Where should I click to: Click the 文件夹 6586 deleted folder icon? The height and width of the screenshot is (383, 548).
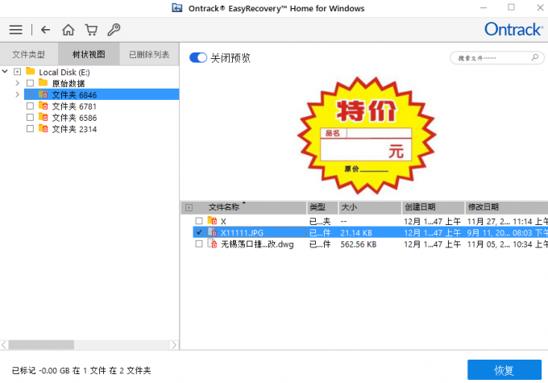(x=44, y=117)
